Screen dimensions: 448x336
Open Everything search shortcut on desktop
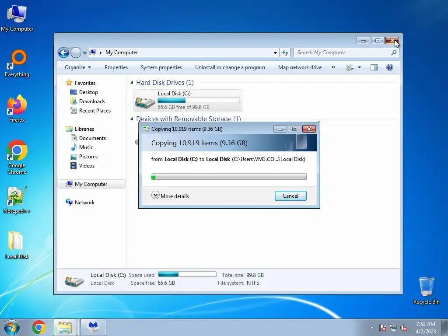(x=17, y=63)
